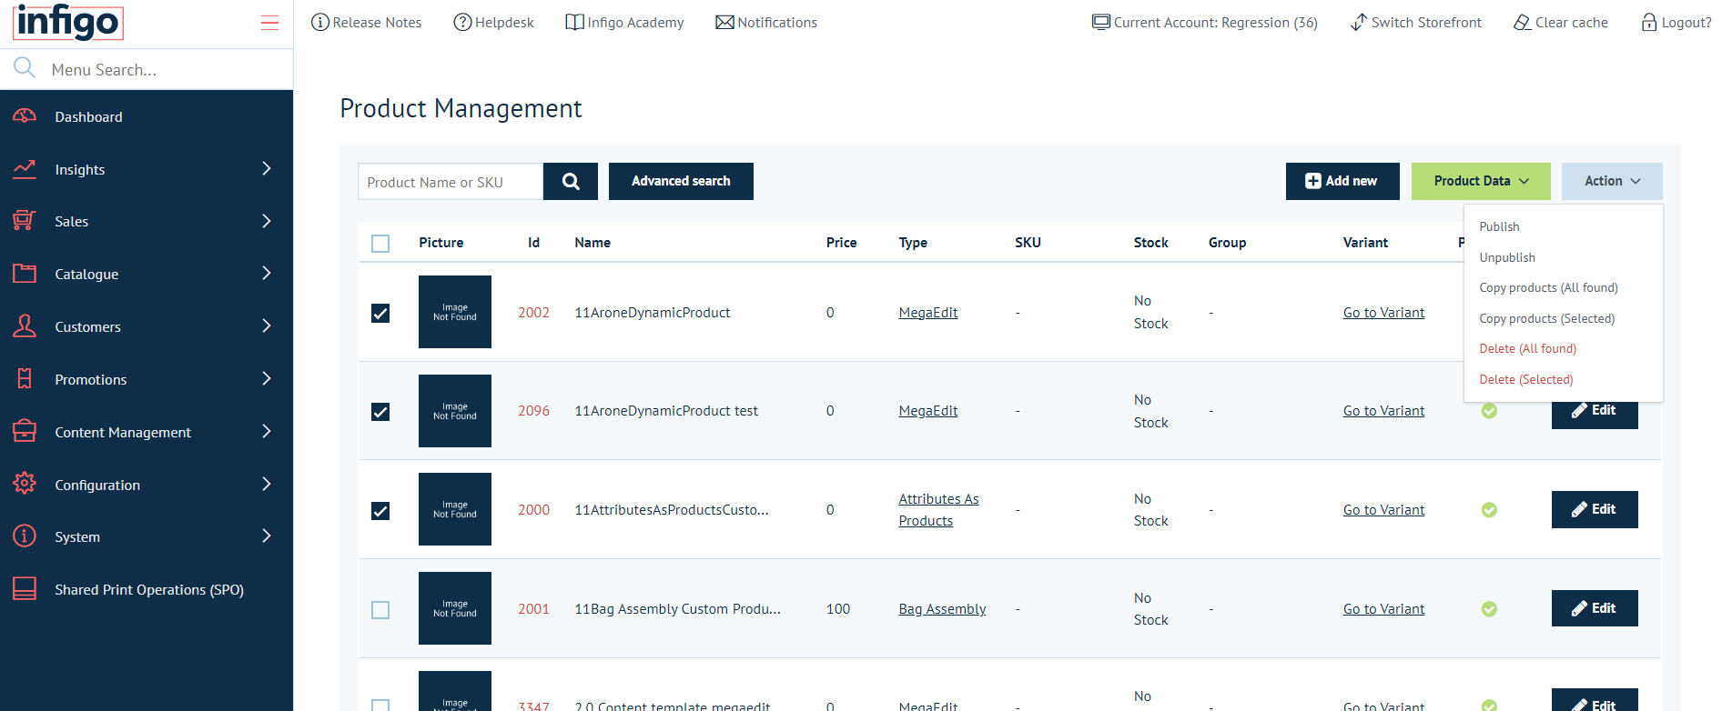This screenshot has height=711, width=1722.
Task: Open MegaEdit link for product 2096
Action: pos(927,411)
